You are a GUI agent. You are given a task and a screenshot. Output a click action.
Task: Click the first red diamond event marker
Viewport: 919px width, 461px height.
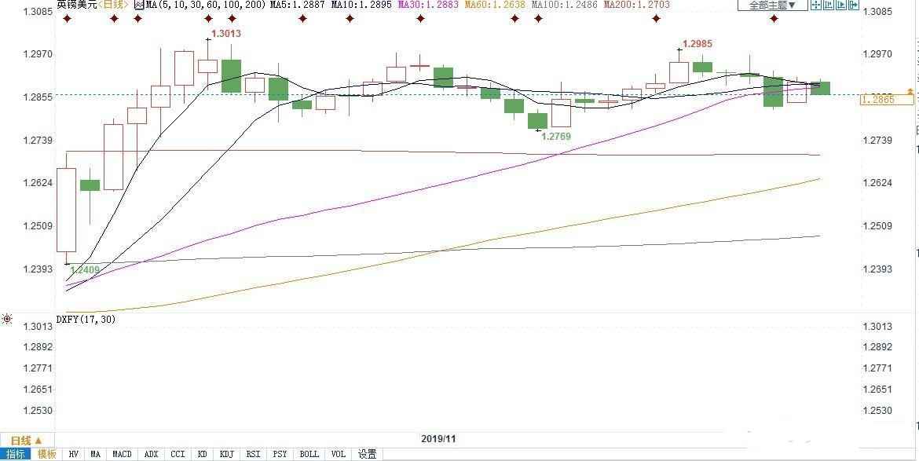(68, 18)
